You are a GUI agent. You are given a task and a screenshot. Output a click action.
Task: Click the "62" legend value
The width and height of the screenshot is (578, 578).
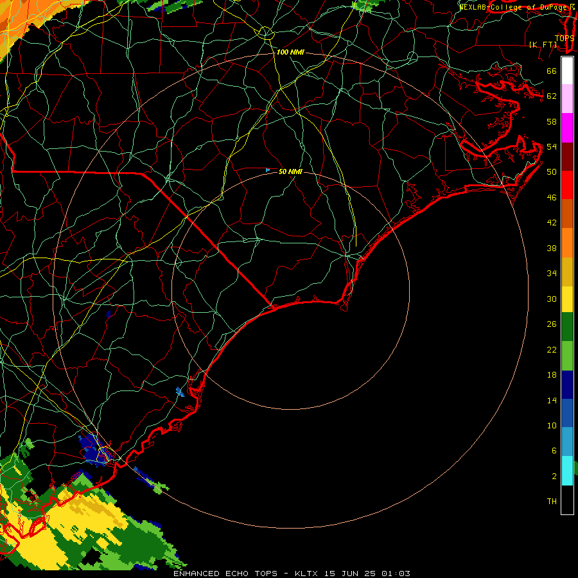pos(552,96)
